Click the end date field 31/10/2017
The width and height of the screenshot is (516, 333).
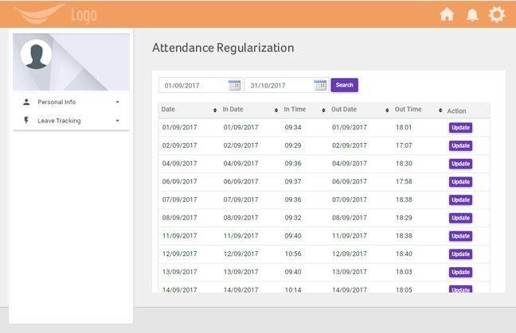pos(278,85)
